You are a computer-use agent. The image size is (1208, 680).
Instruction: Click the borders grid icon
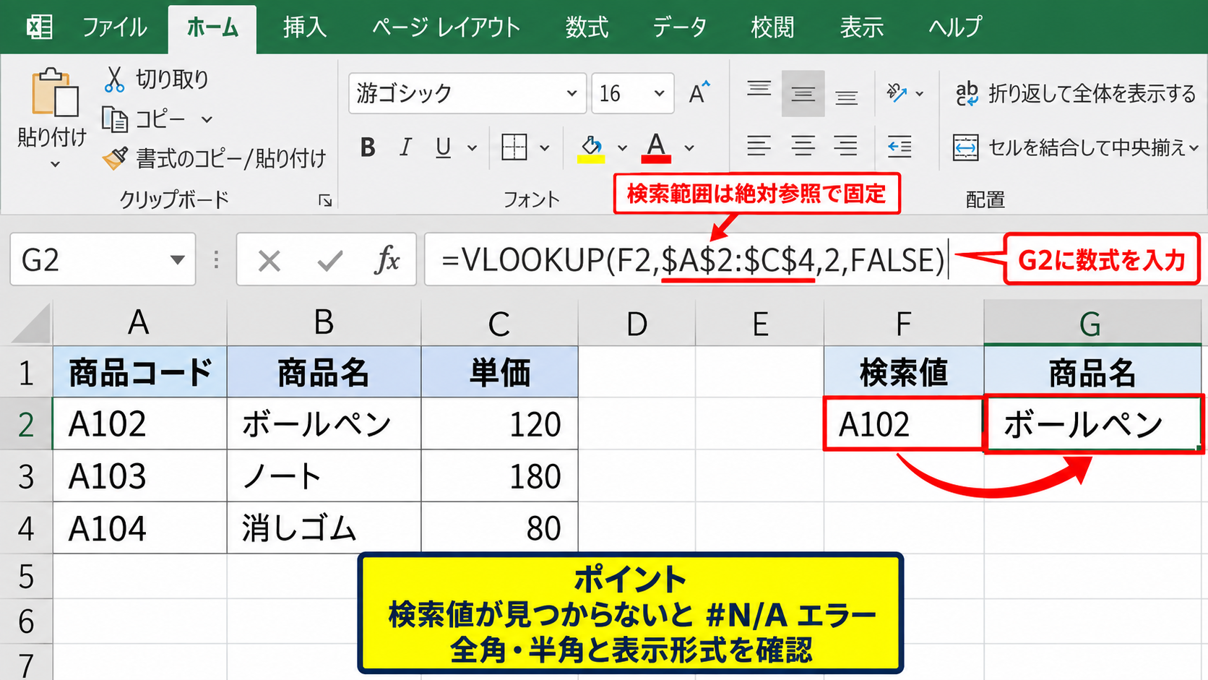click(x=514, y=147)
